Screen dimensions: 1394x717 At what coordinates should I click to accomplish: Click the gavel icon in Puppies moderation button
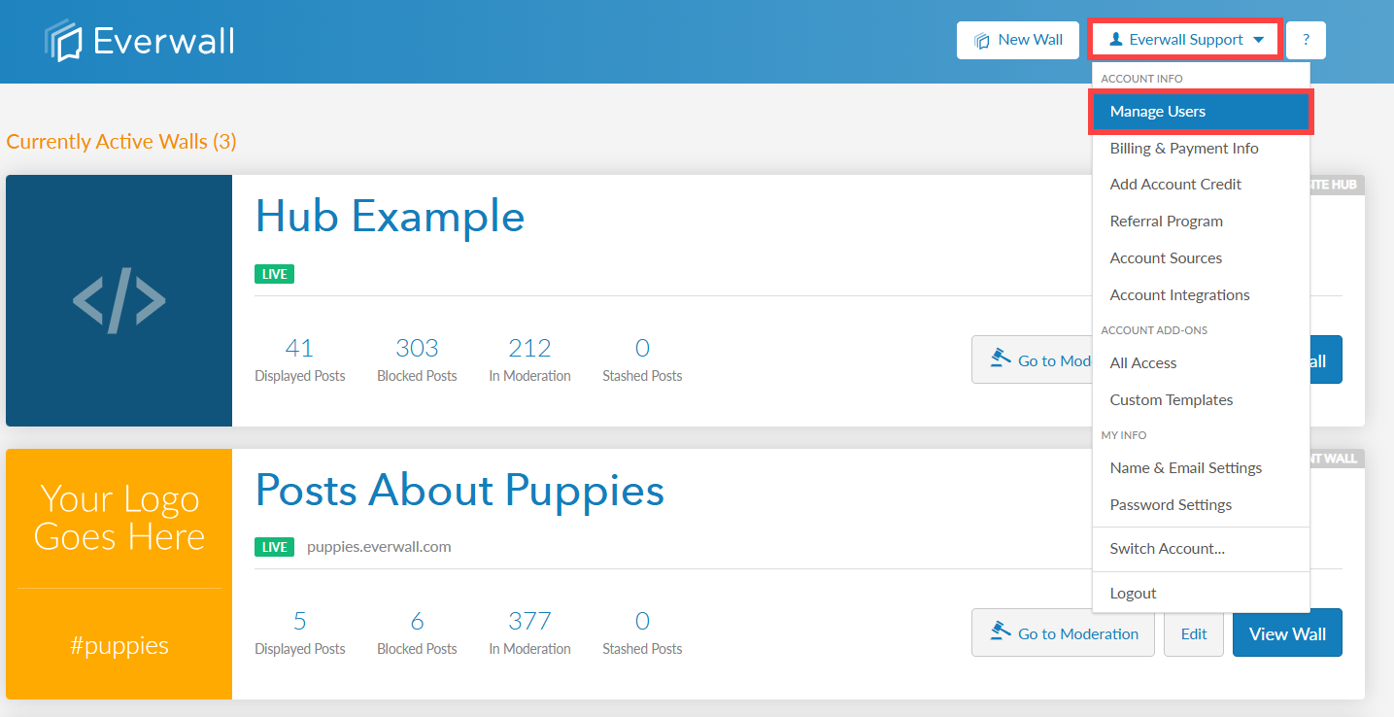999,631
